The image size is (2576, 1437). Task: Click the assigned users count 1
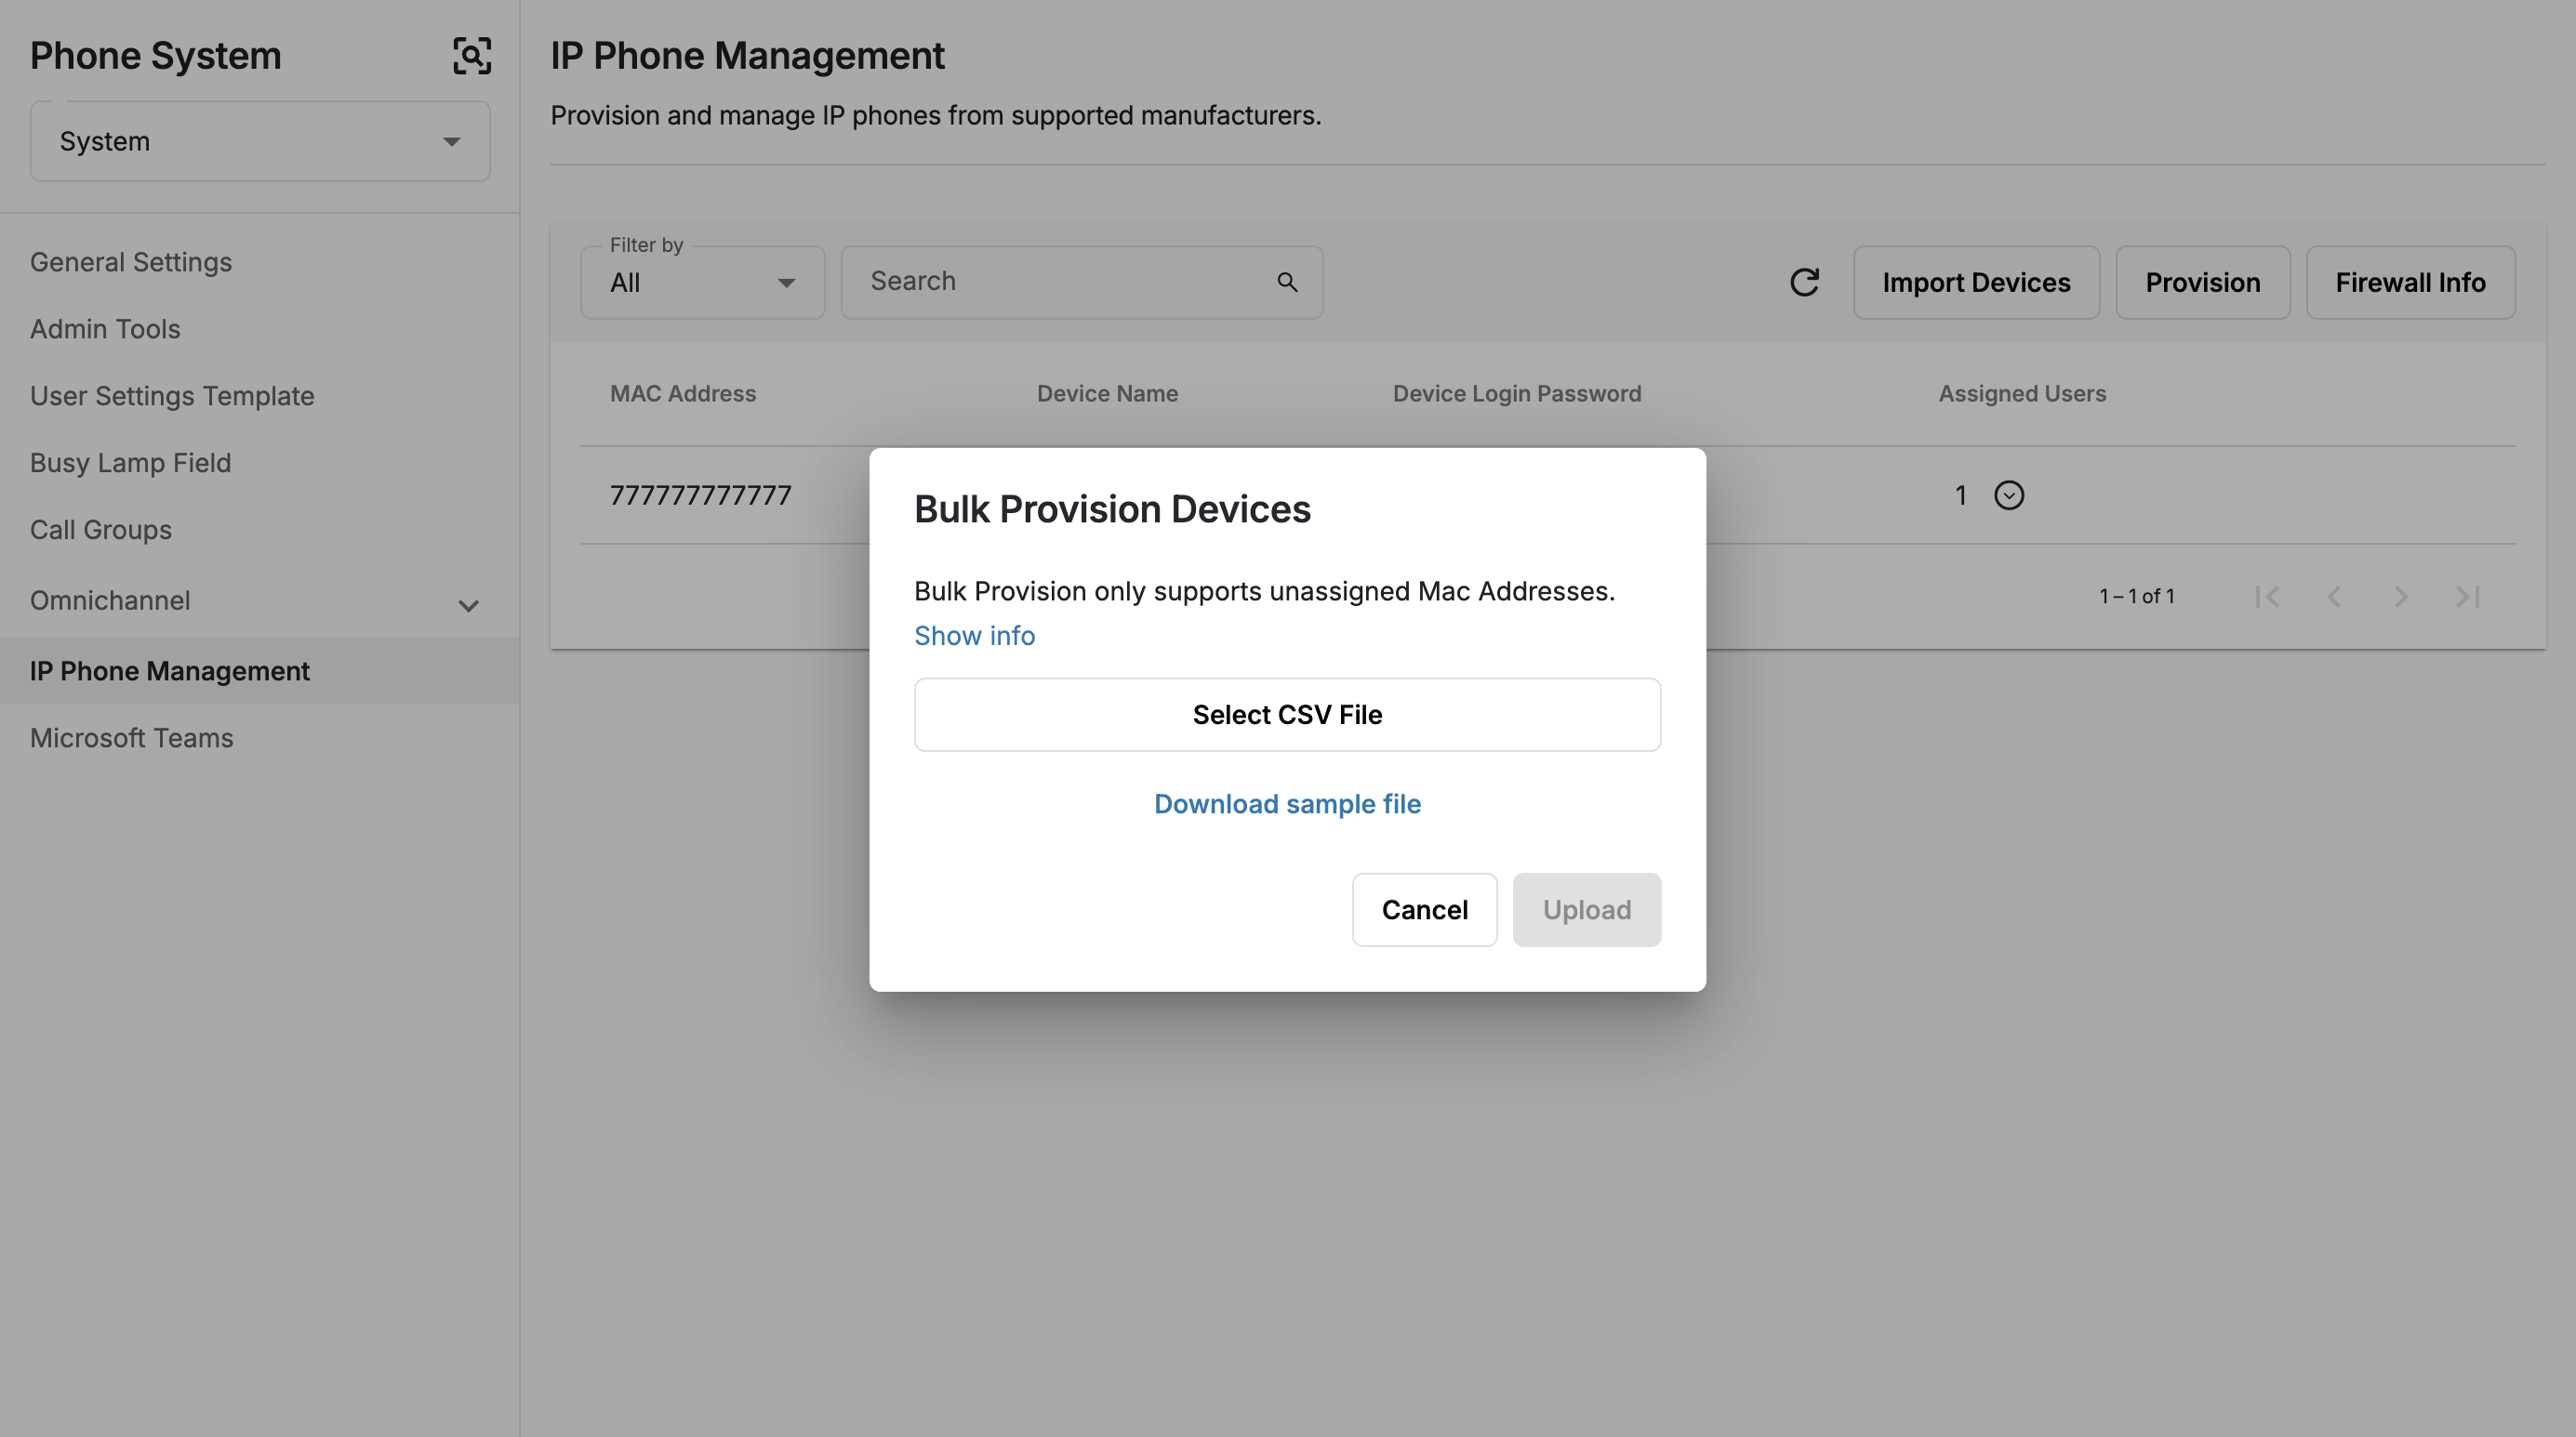(x=1961, y=495)
